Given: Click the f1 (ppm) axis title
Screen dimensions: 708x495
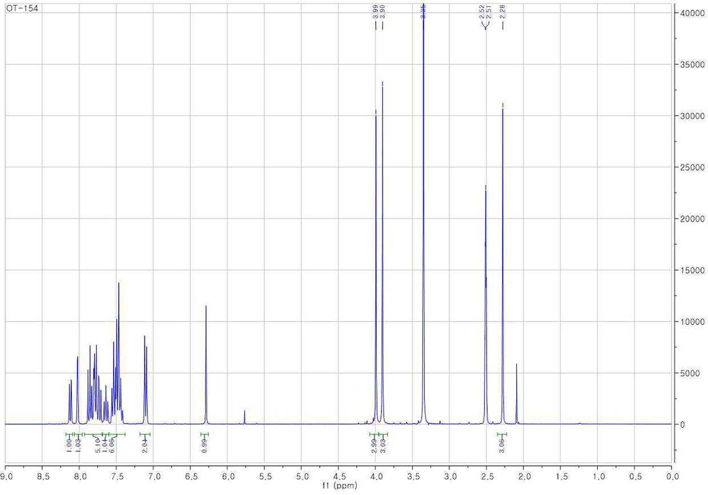Looking at the screenshot, I should pyautogui.click(x=339, y=488).
